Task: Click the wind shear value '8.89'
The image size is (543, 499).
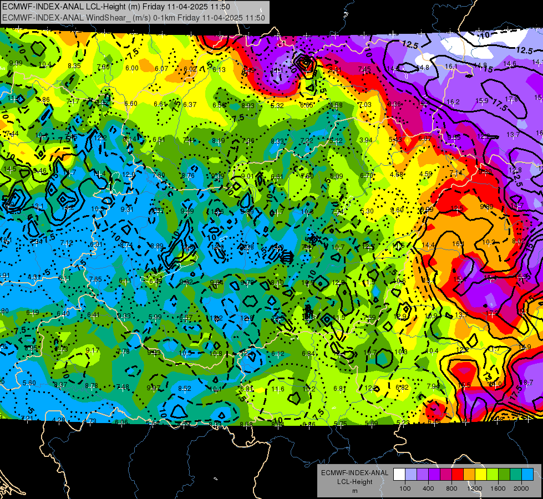Action: (157, 246)
